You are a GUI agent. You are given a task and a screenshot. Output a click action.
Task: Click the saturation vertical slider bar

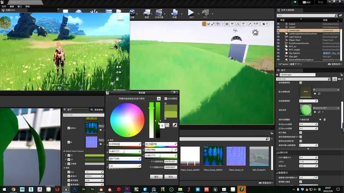point(152,120)
